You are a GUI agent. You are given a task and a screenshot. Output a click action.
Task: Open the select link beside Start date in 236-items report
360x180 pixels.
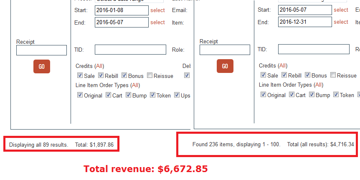click(341, 10)
